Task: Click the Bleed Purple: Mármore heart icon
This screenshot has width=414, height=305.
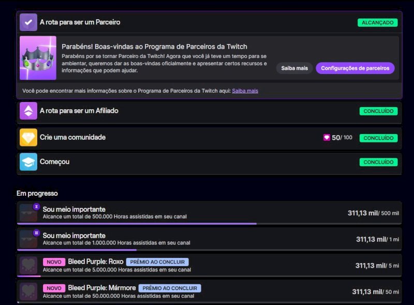Action: point(28,292)
